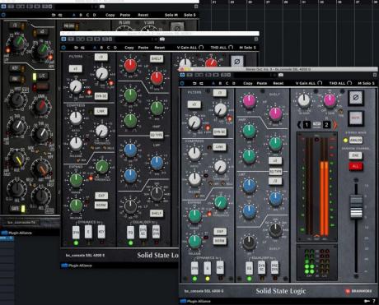Image resolution: width=379 pixels, height=305 pixels.
Task: Click the red ALL button in front window
Action: pyautogui.click(x=356, y=166)
